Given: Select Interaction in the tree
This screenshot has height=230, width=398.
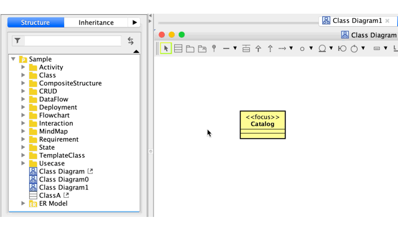Looking at the screenshot, I should (x=56, y=123).
